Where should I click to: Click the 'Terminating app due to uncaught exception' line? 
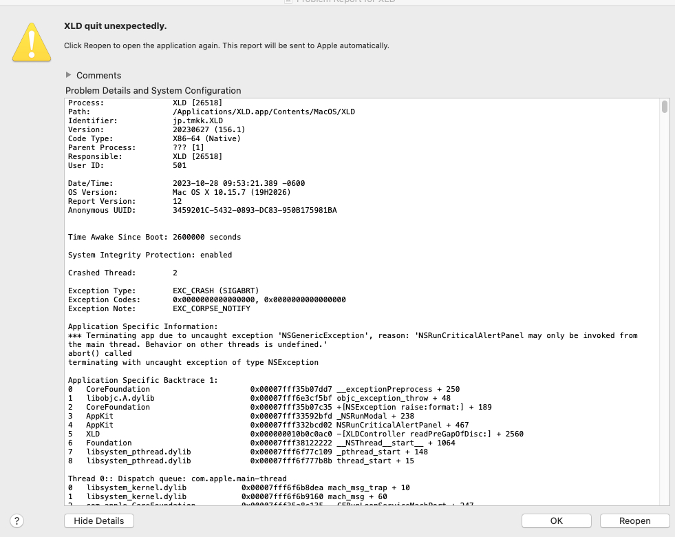pyautogui.click(x=353, y=335)
